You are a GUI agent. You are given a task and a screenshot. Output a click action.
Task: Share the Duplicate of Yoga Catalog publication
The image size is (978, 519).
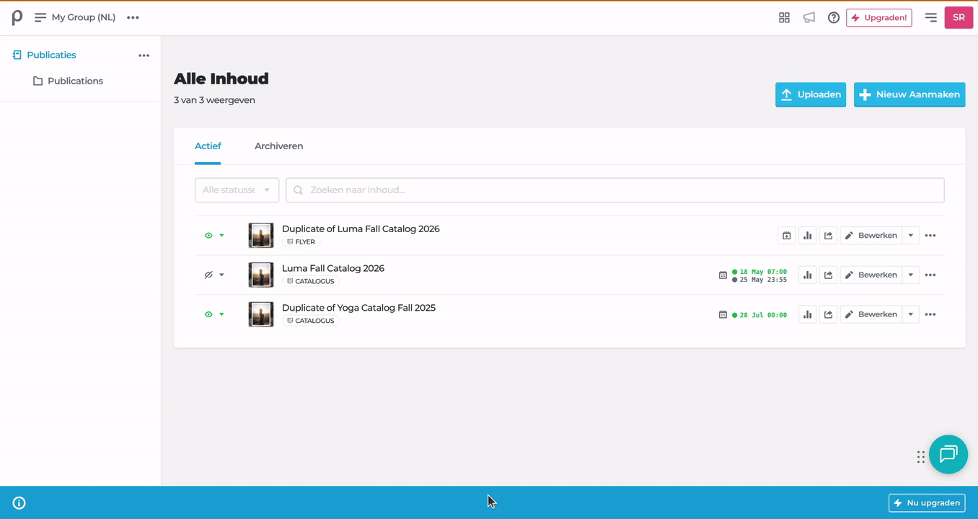tap(829, 314)
